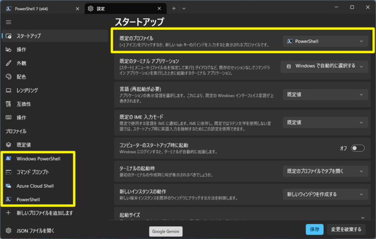The height and width of the screenshot is (239, 376).
Task: Click the mouse pointer icon beside the first 操作
Action: 8,50
